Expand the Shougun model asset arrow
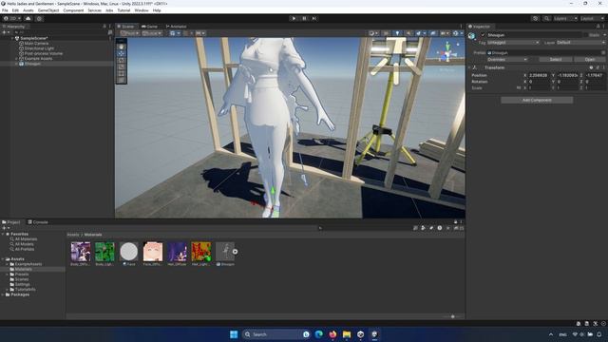Image resolution: width=608 pixels, height=342 pixels. tap(235, 252)
